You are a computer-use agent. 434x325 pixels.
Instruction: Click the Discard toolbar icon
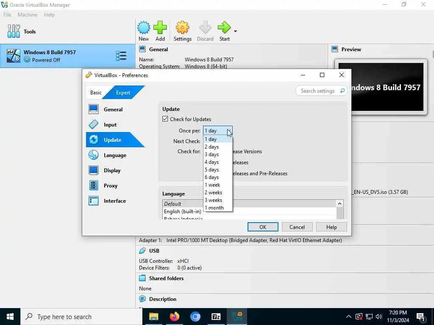[x=205, y=31]
